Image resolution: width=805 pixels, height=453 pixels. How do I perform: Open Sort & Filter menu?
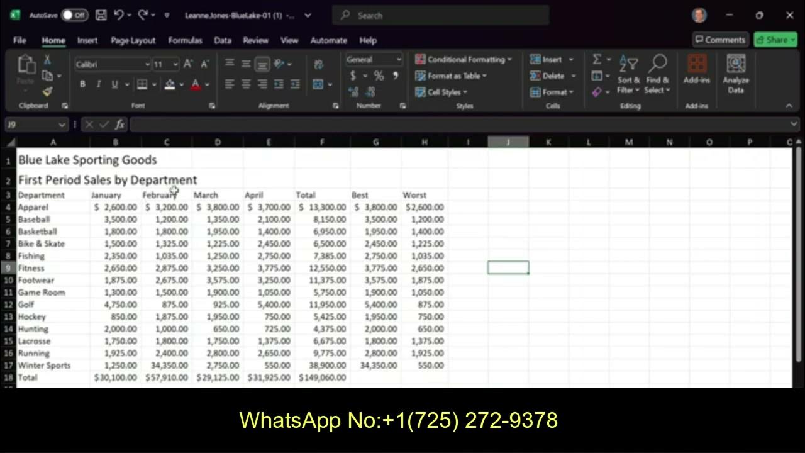tap(628, 75)
